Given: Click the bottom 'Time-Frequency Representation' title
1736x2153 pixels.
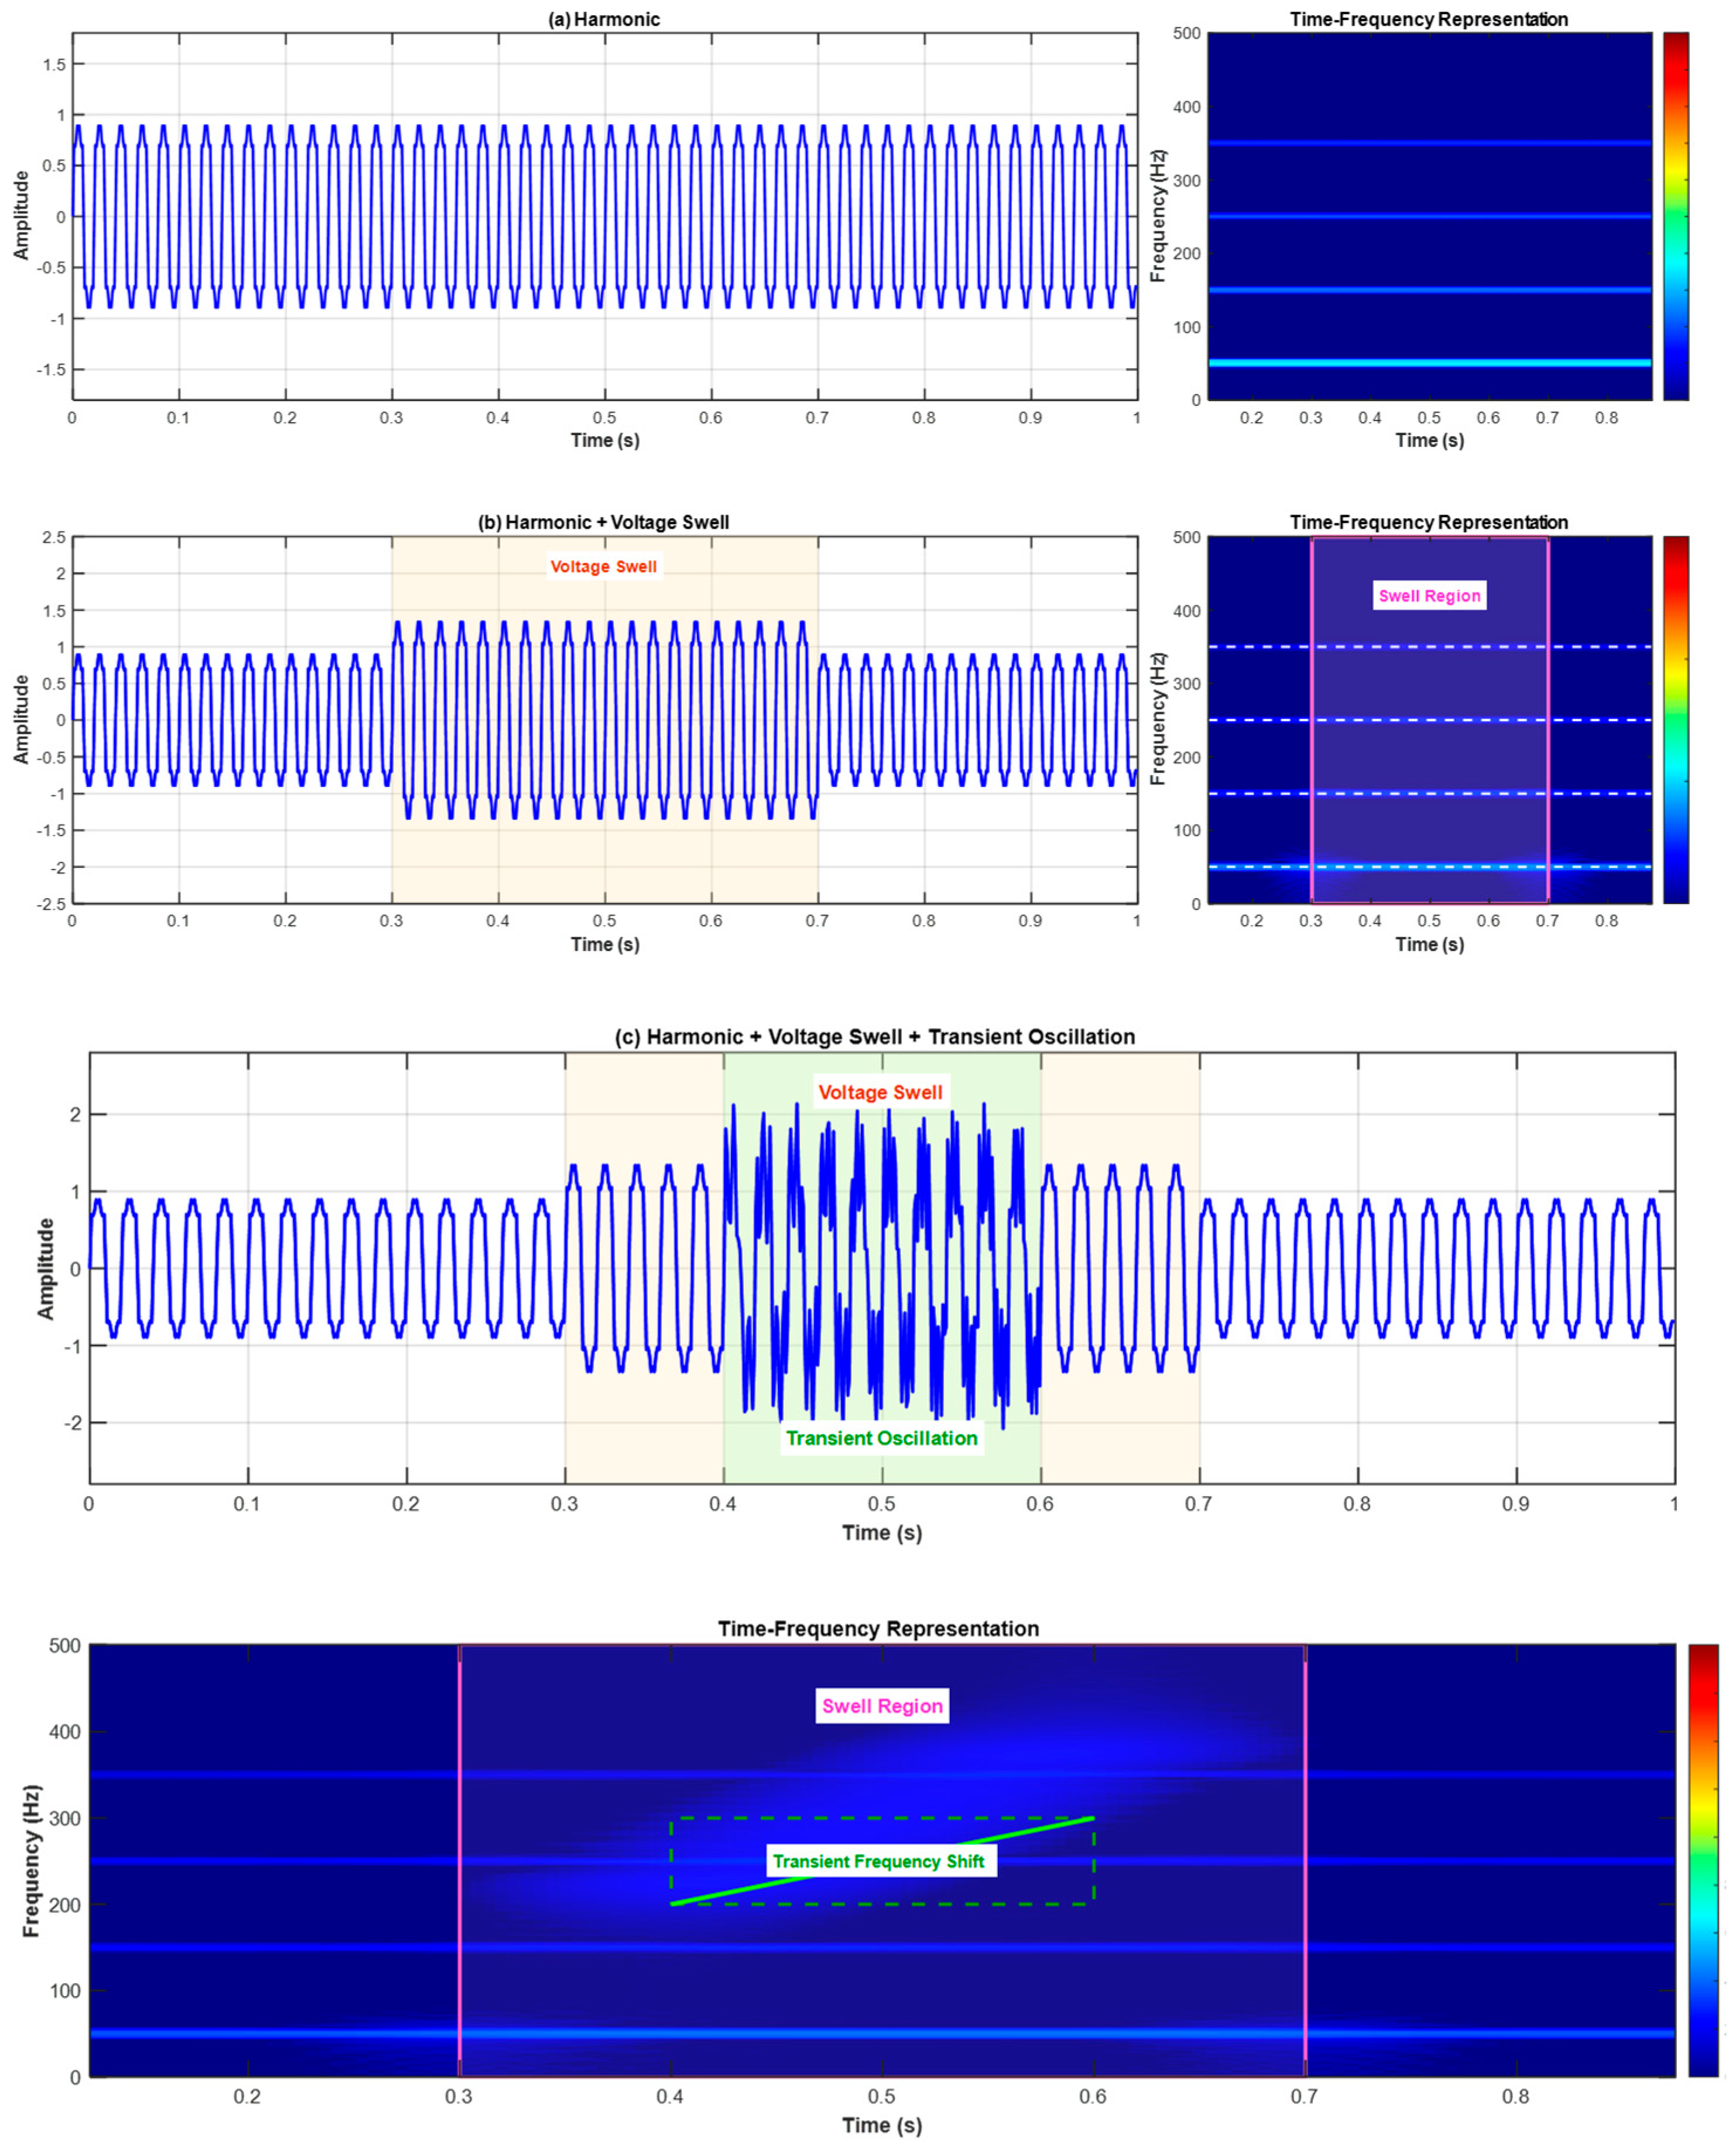Looking at the screenshot, I should pyautogui.click(x=878, y=1629).
